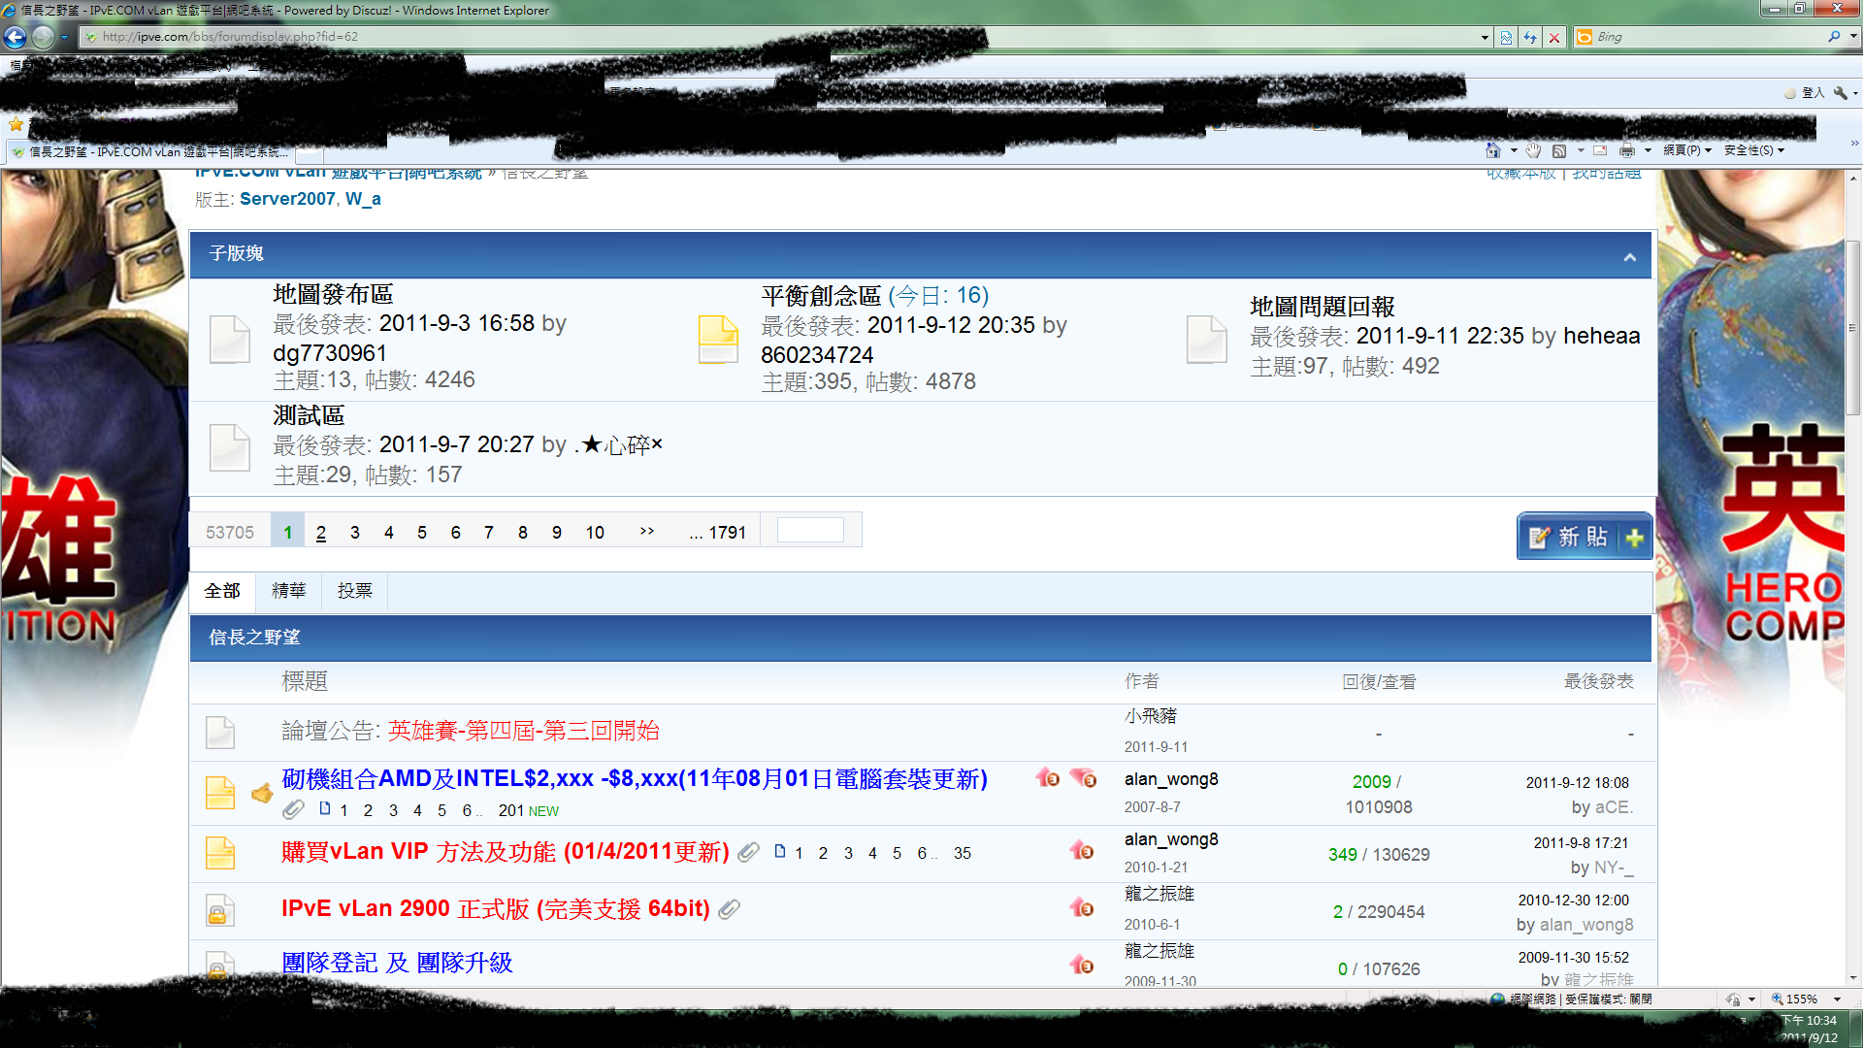This screenshot has width=1863, height=1048.
Task: Click the Stop loading X icon
Action: point(1554,37)
